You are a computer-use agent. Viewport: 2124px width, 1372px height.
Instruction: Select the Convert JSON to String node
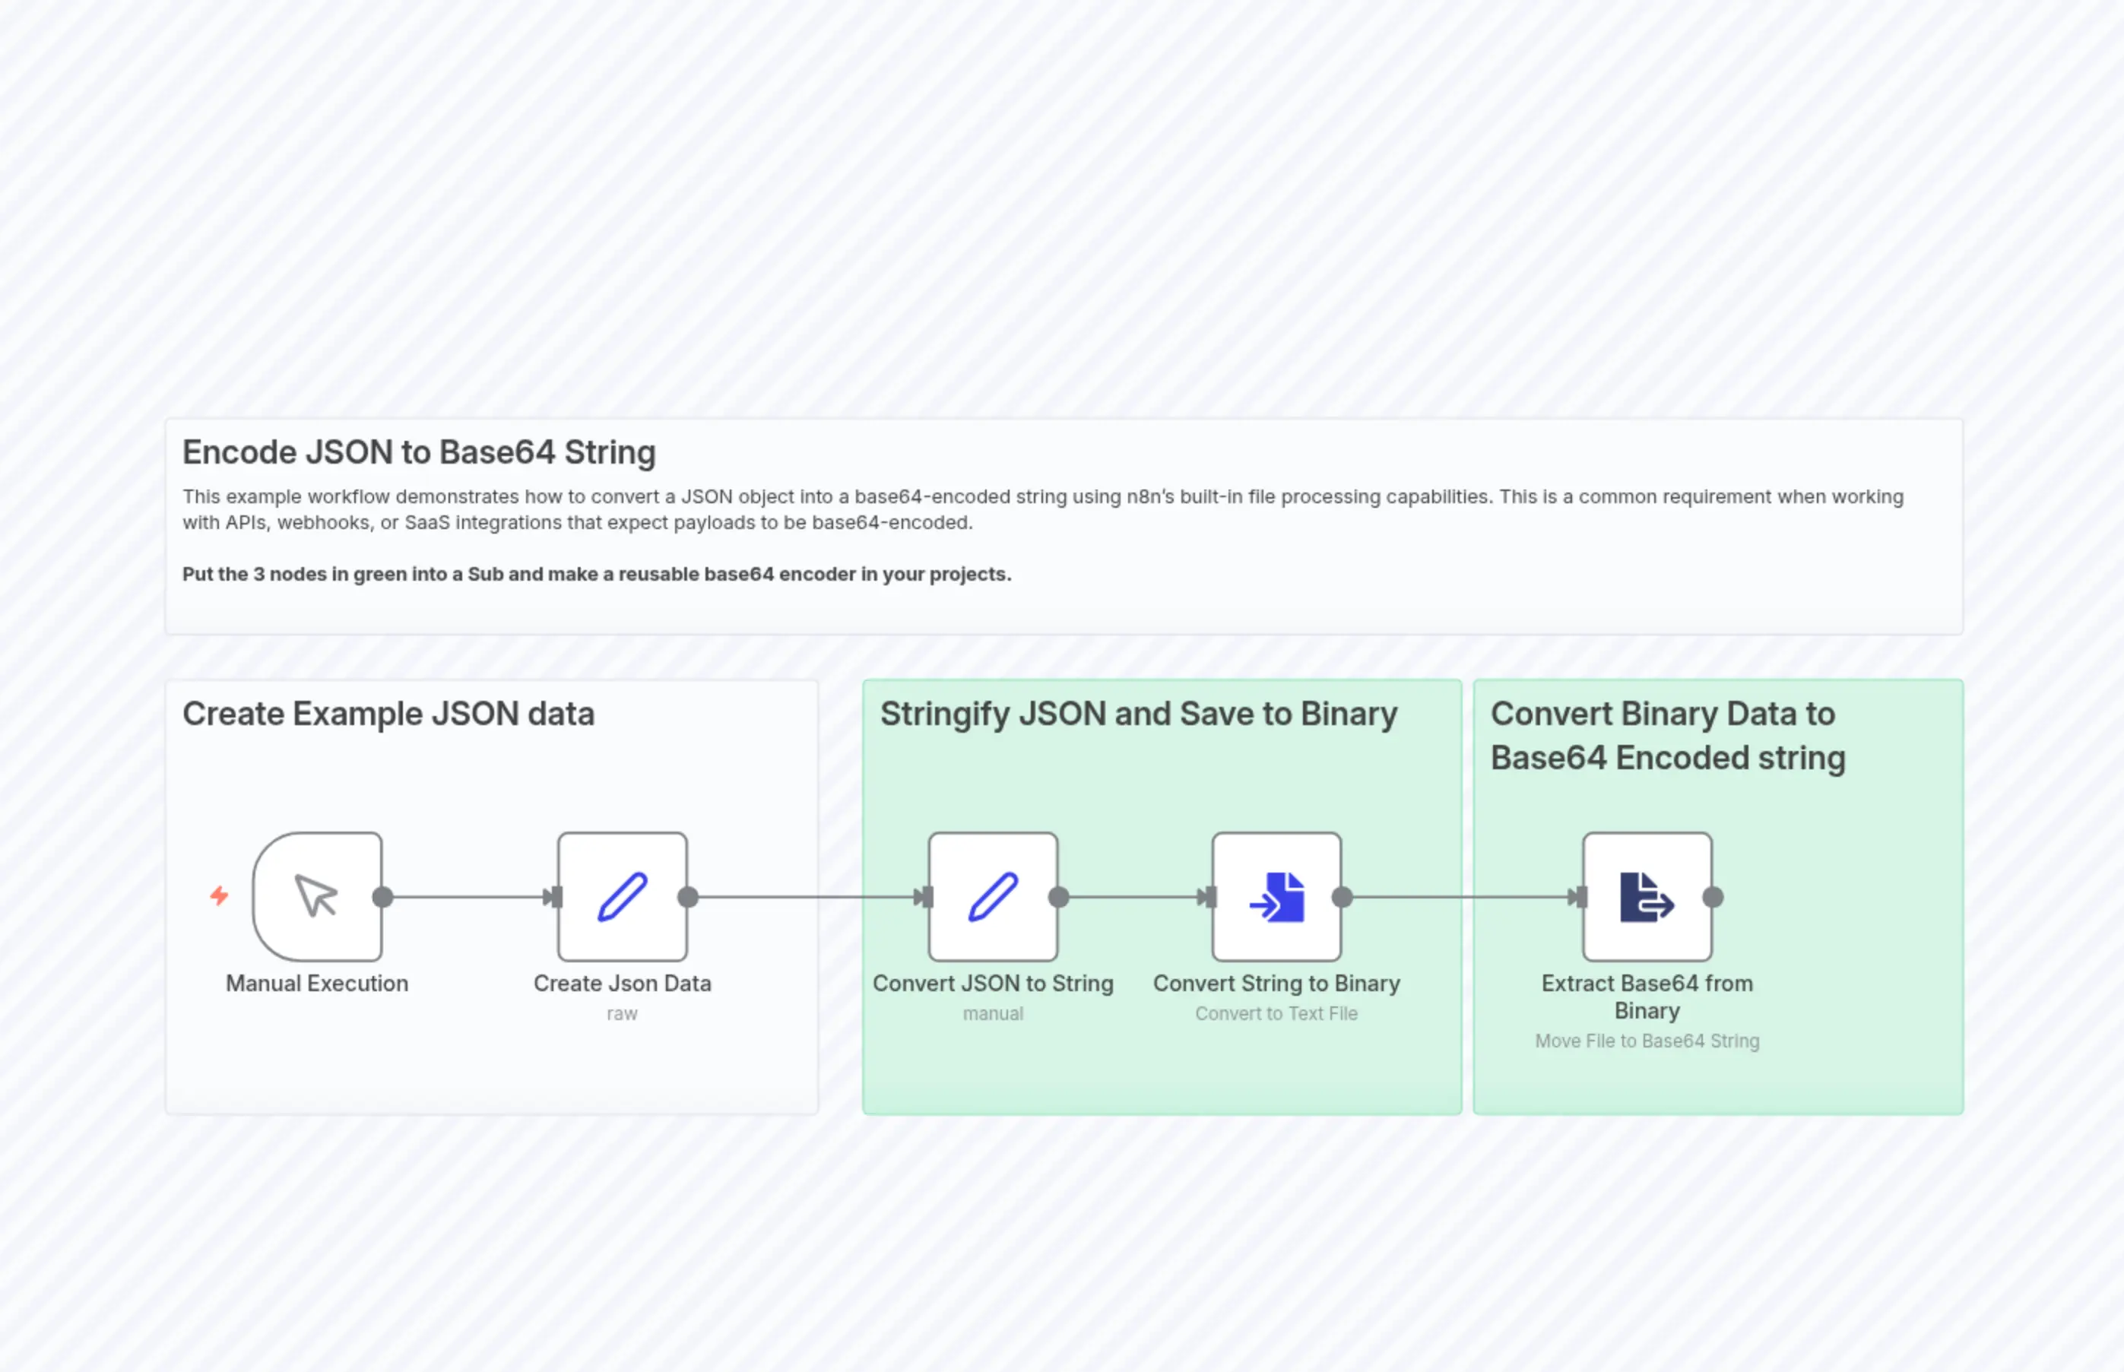(993, 896)
